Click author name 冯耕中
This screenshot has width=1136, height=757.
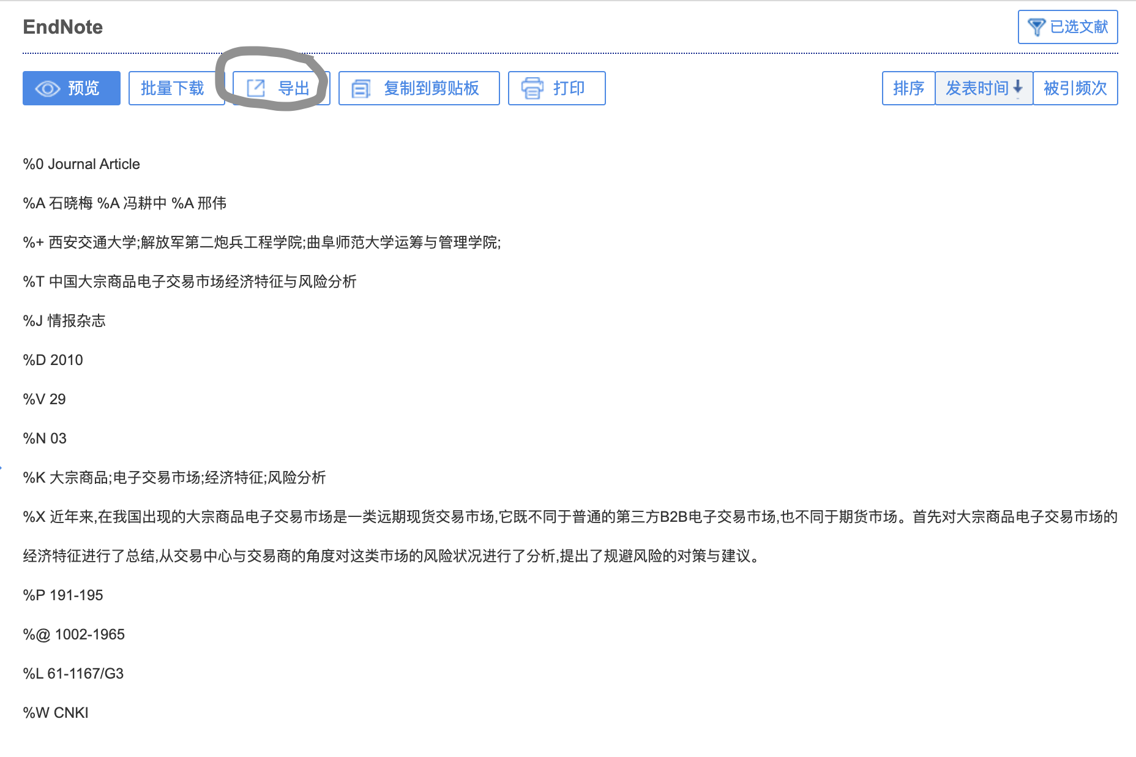pos(144,203)
